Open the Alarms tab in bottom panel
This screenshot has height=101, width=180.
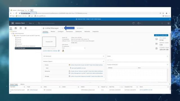[22, 84]
